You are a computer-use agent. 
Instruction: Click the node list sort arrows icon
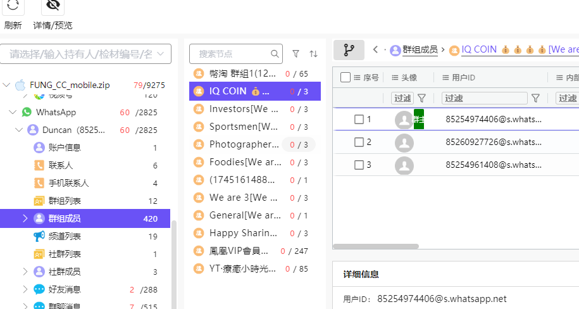(x=313, y=54)
